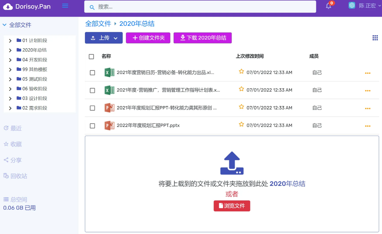Click Excel icon of 2021年度营销日历 file
This screenshot has width=382, height=234.
coord(109,72)
